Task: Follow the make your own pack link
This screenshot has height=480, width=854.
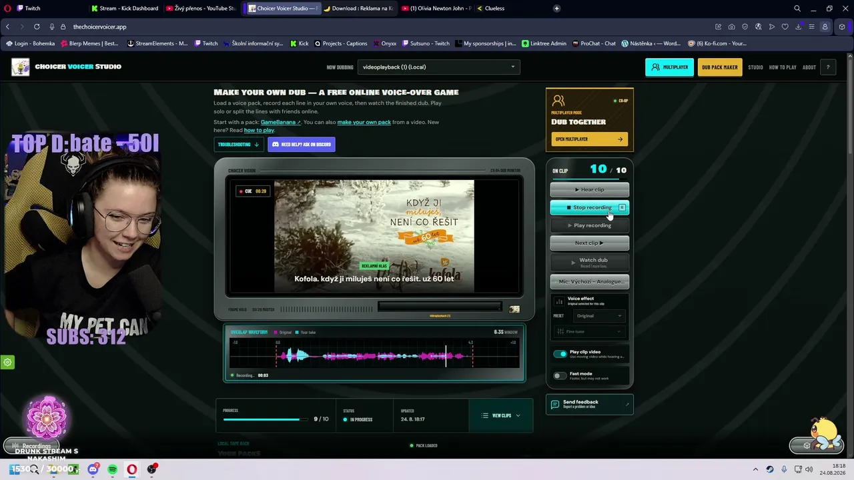Action: pos(364,122)
